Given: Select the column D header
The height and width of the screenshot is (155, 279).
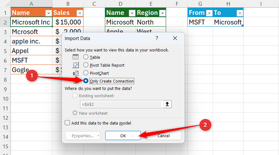Looking at the screenshot, I should [x=120, y=4].
